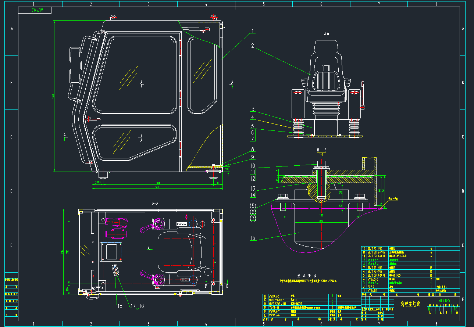Click the (120) dimension below the cab
Image resolution: width=474 pixels, height=327 pixels.
(x=97, y=182)
